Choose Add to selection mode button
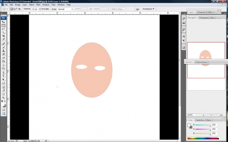This screenshot has width=228, height=142. pos(14,9)
